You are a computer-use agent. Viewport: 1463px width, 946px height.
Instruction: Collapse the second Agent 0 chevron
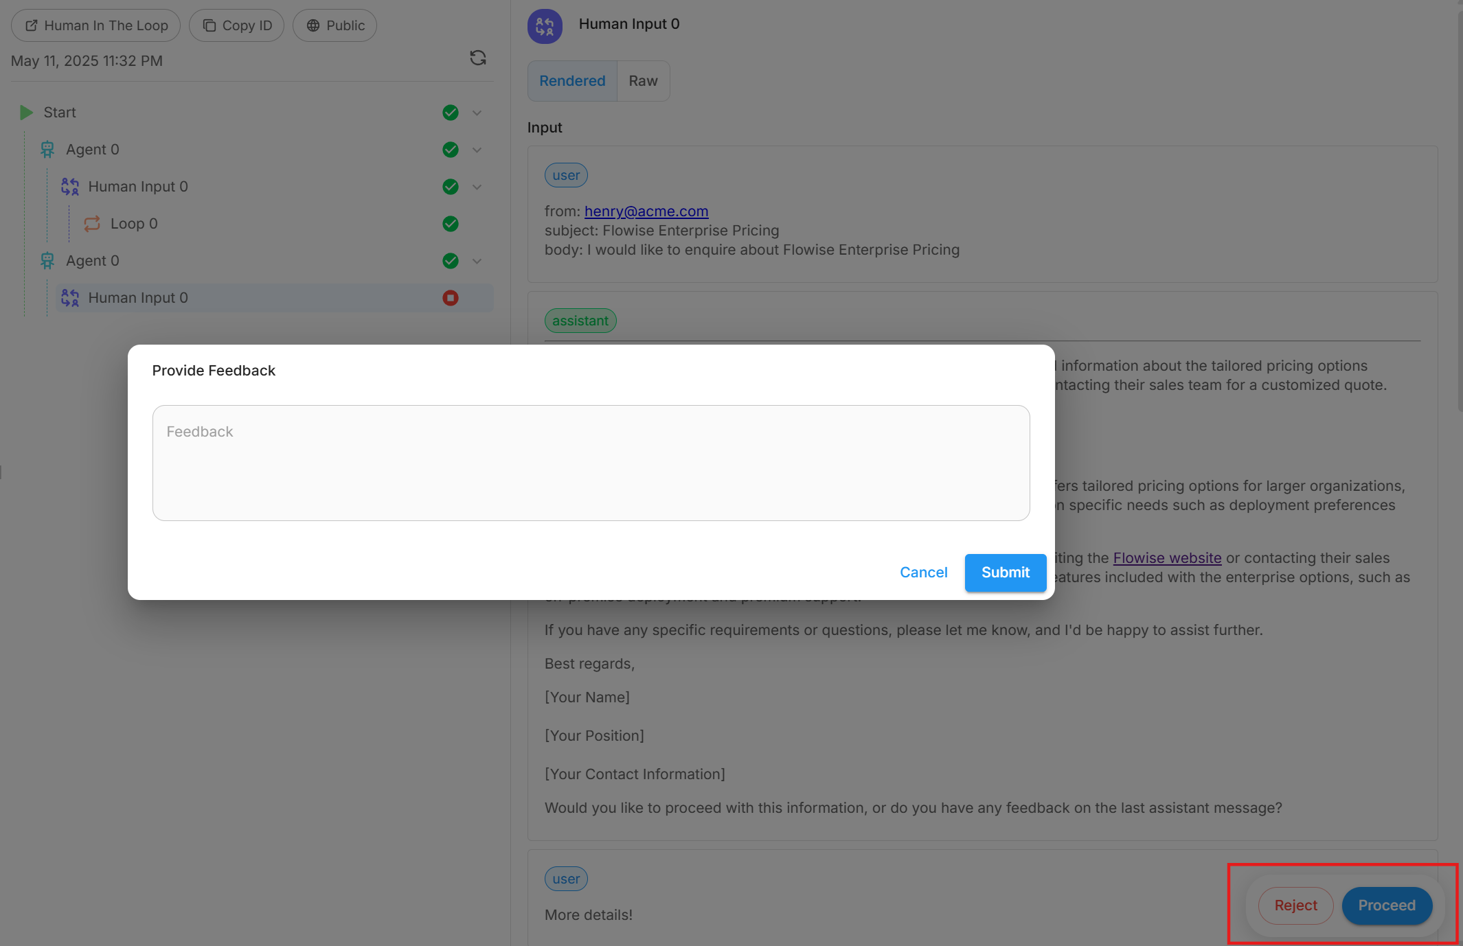(477, 261)
